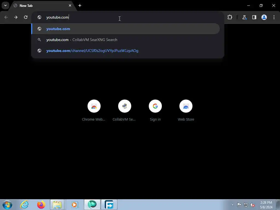Open the tab search dropdown arrow
The image size is (280, 210).
[x=5, y=5]
